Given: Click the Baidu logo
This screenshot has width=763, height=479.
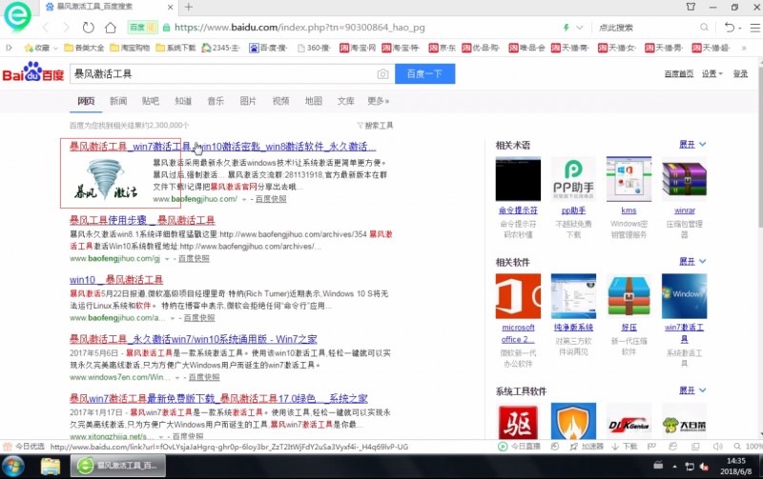Looking at the screenshot, I should [33, 73].
